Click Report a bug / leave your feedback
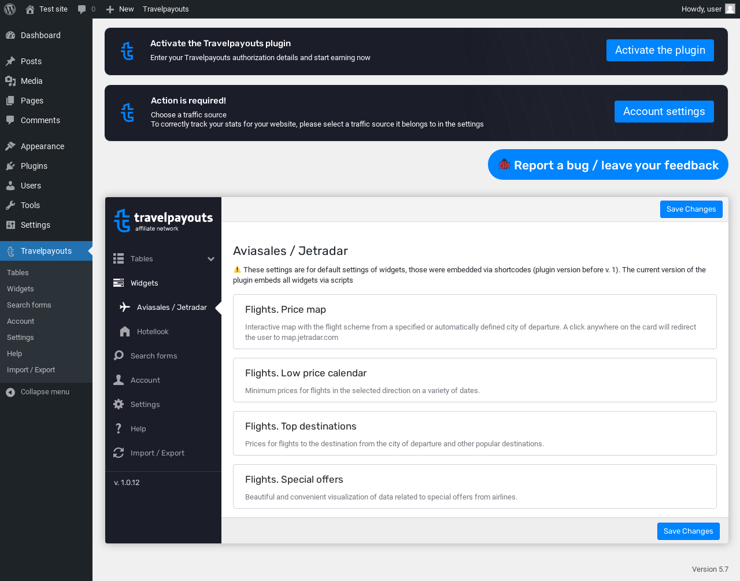This screenshot has height=581, width=740. (608, 165)
